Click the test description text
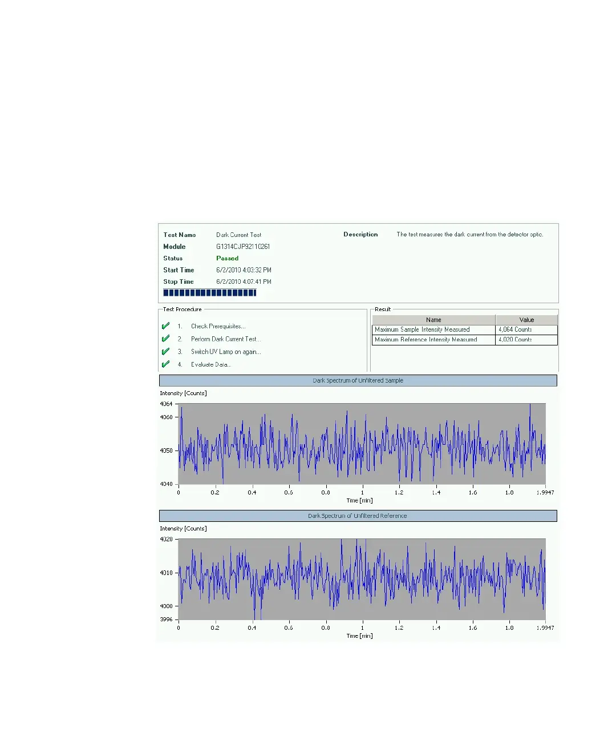The width and height of the screenshot is (616, 740). click(x=470, y=235)
